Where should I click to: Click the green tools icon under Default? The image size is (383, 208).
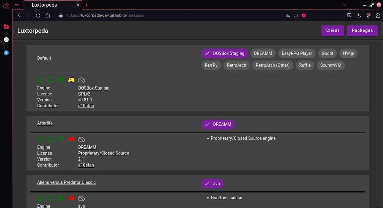click(61, 80)
